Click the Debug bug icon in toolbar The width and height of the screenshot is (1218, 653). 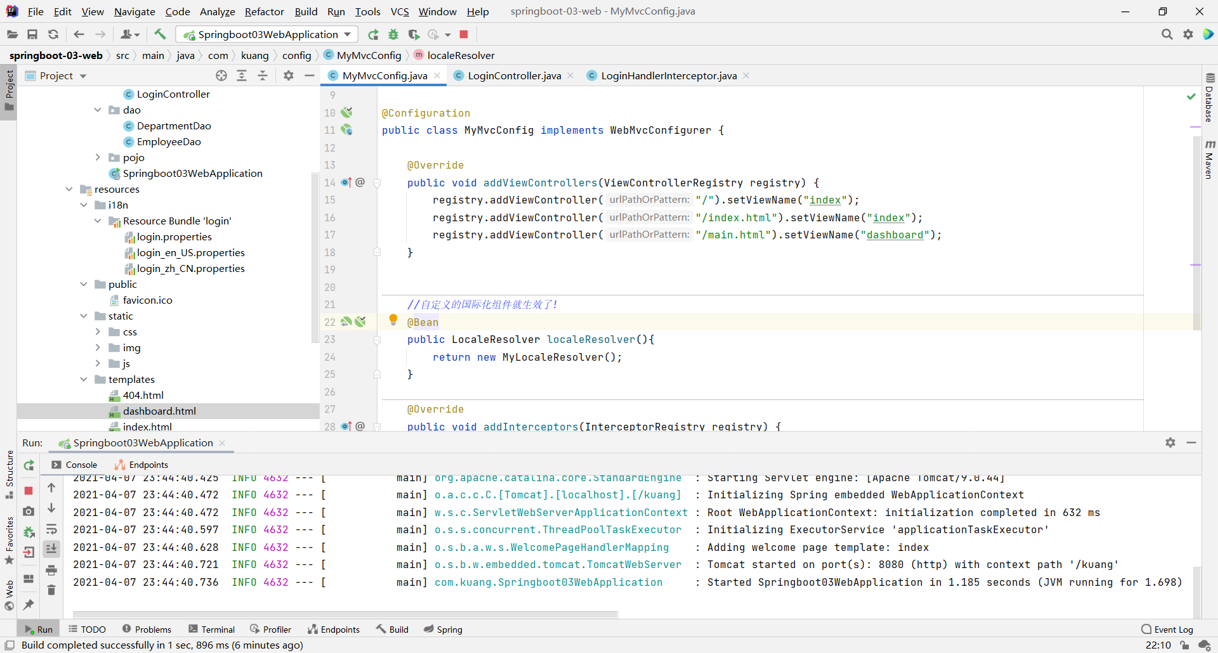(393, 34)
